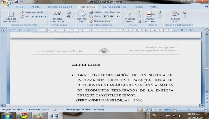The height and width of the screenshot is (119, 209).
Task: Open the Insertar cita menu
Action: 82,17
